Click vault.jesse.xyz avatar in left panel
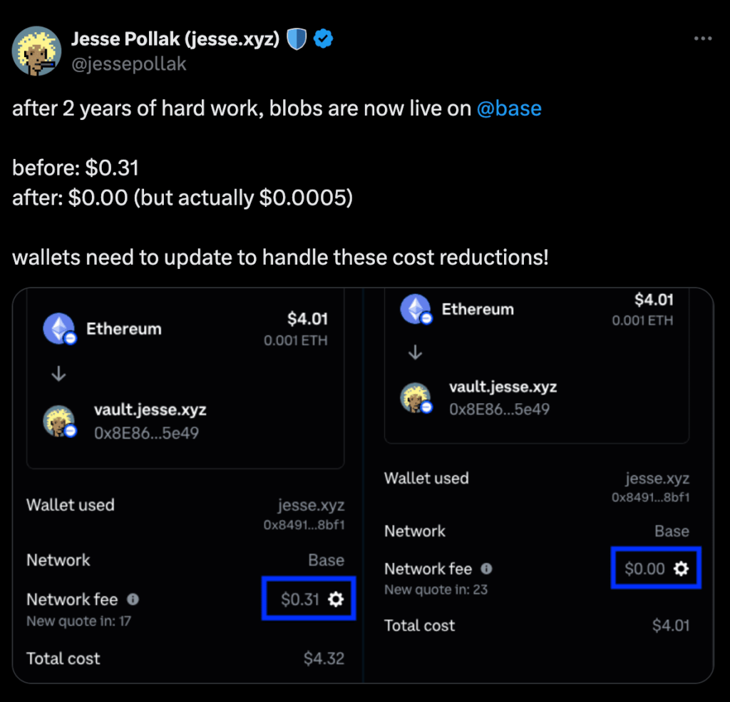The width and height of the screenshot is (730, 702). (58, 421)
